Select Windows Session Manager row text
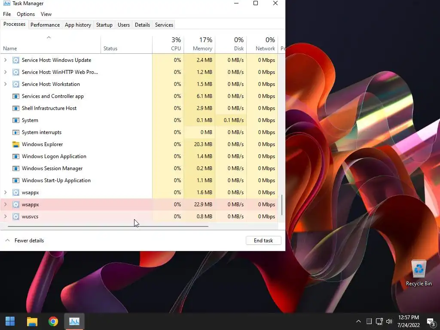The image size is (440, 330). tap(52, 168)
